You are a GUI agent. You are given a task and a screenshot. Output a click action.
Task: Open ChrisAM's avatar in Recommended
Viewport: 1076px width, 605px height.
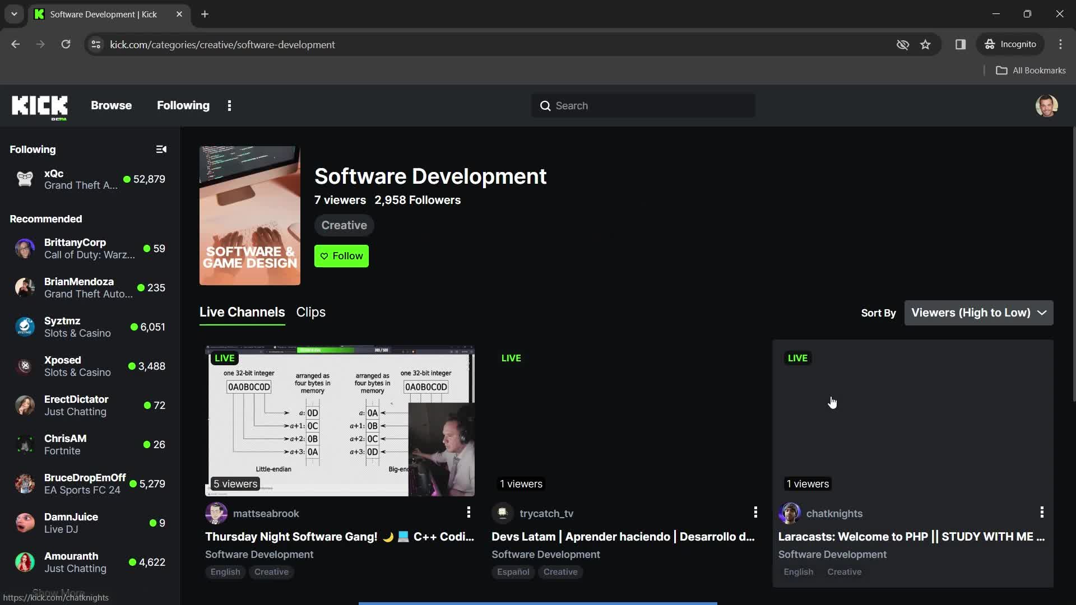[25, 445]
